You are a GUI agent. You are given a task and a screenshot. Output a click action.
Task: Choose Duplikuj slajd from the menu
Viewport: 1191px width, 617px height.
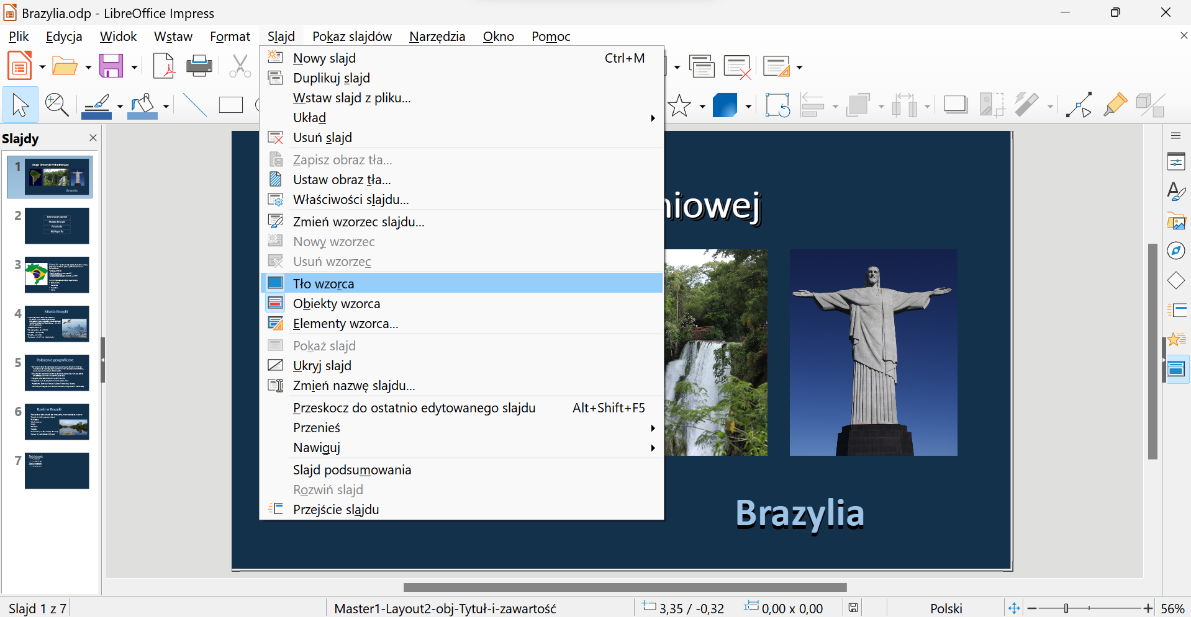331,78
